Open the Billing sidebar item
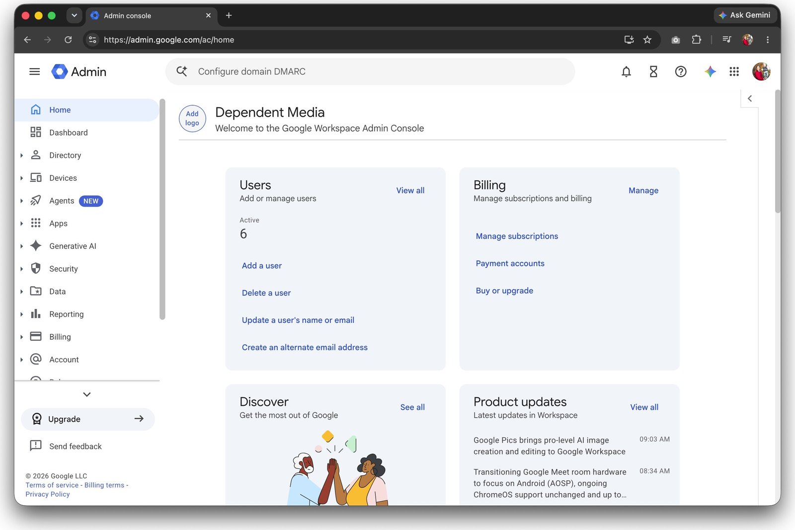The width and height of the screenshot is (795, 530). click(x=86, y=337)
